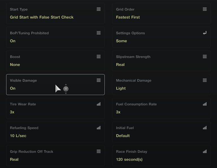Click the list icon on Grid Order

[205, 9]
